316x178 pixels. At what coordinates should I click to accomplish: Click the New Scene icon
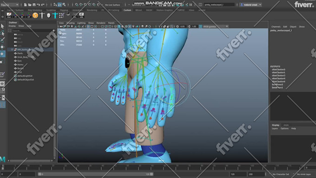pos(26,5)
